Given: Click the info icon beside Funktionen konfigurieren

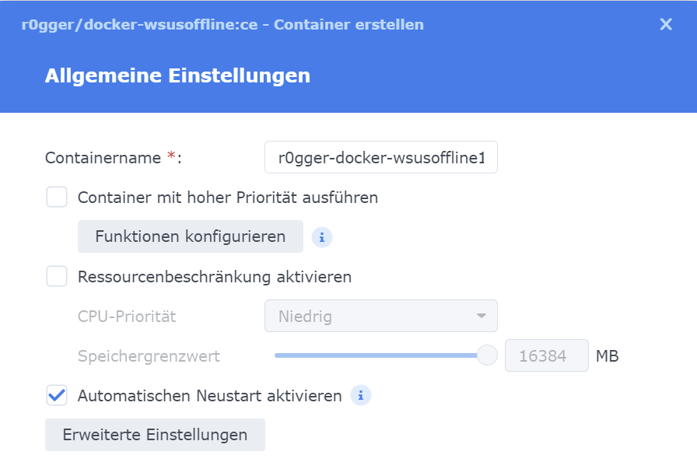Looking at the screenshot, I should point(322,236).
